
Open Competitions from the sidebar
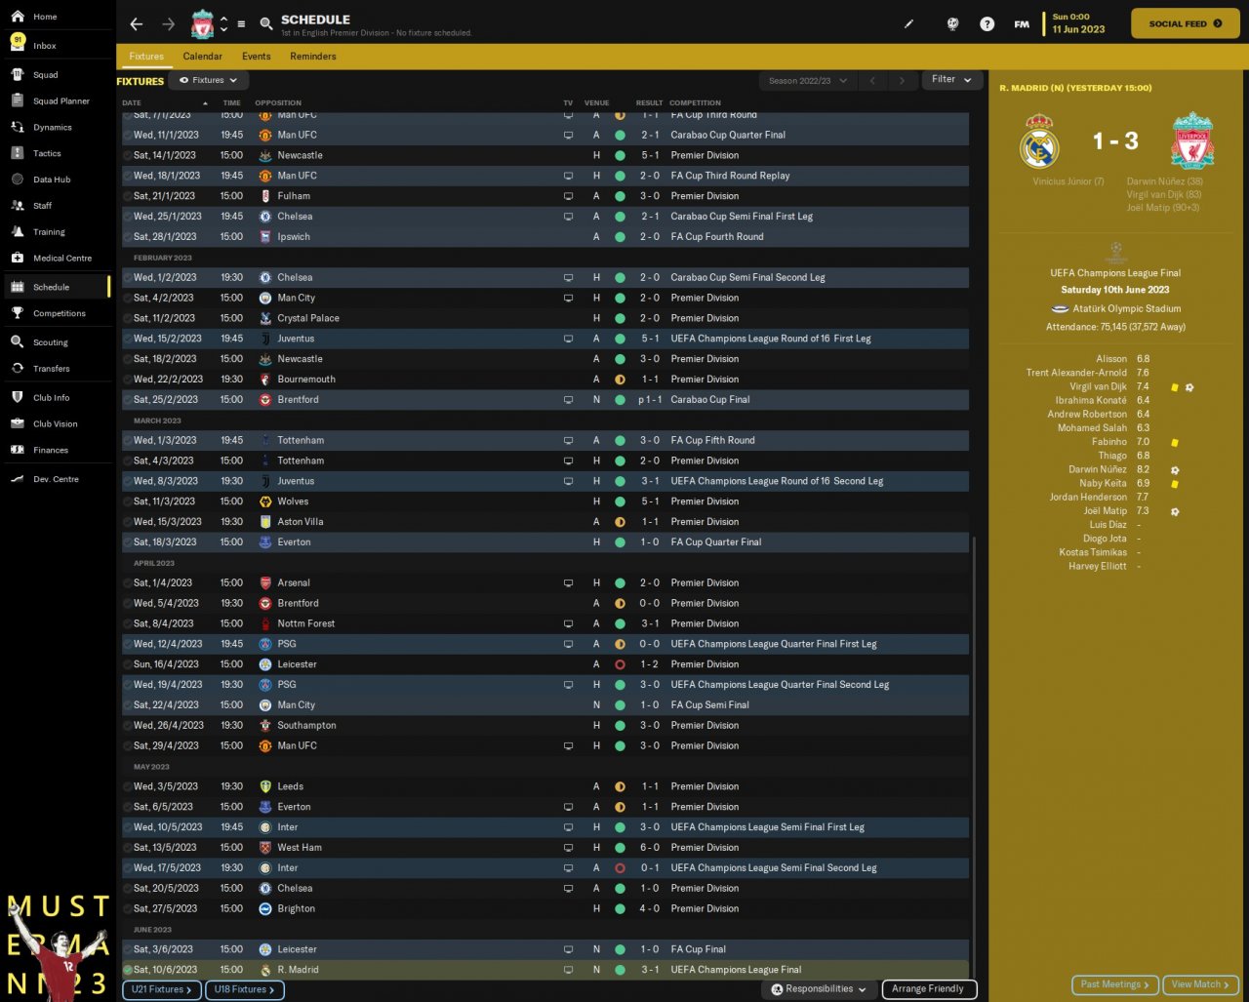click(x=58, y=313)
